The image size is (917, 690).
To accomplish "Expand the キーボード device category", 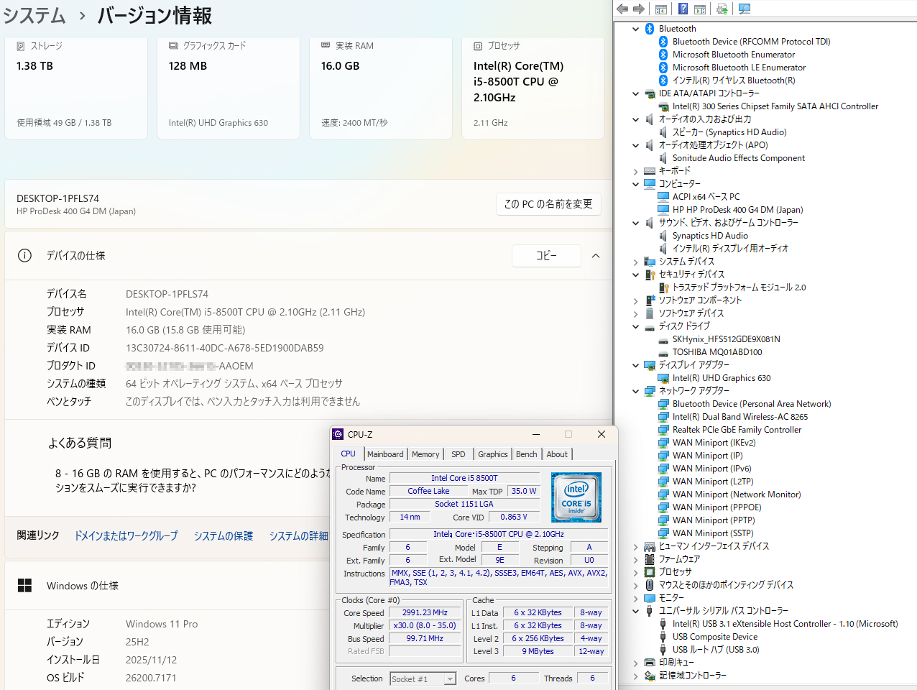I will [635, 171].
